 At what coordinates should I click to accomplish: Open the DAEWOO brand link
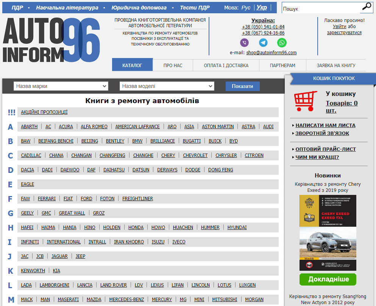70,170
